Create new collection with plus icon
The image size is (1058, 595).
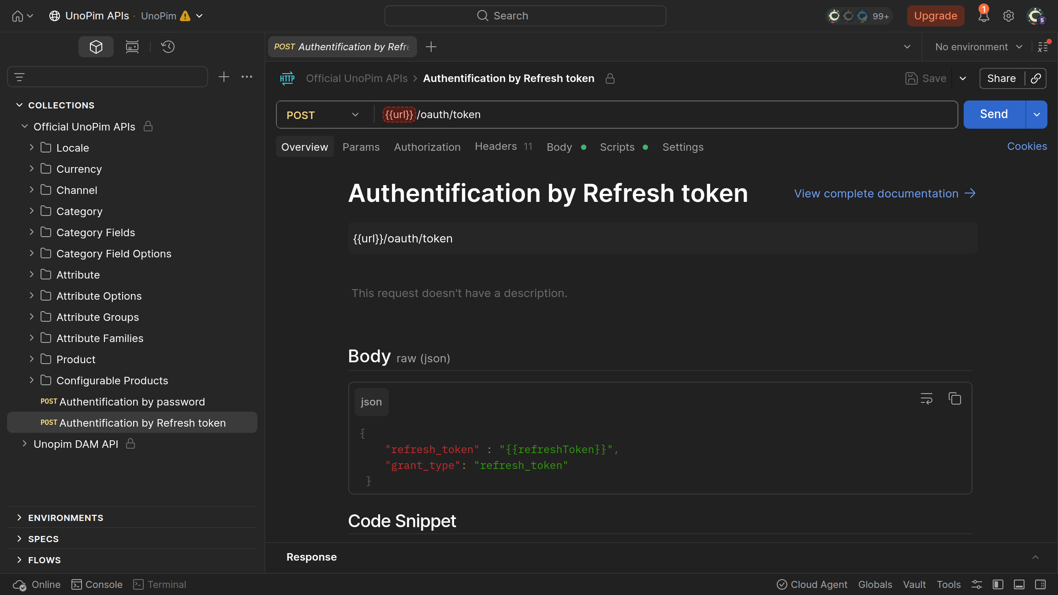pyautogui.click(x=224, y=77)
